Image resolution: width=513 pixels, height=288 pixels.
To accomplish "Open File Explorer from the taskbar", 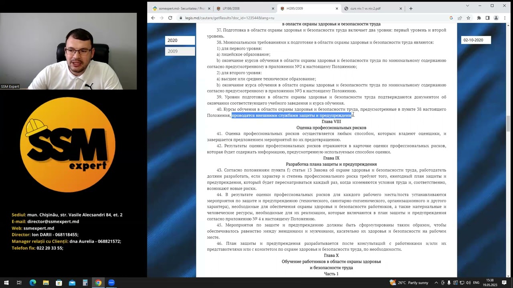I will [46, 283].
